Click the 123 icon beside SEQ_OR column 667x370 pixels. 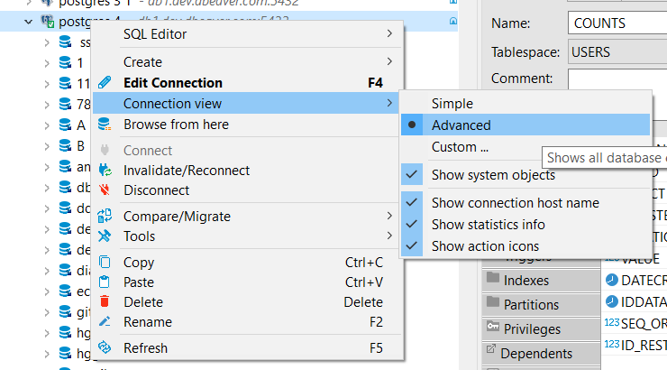tap(612, 323)
